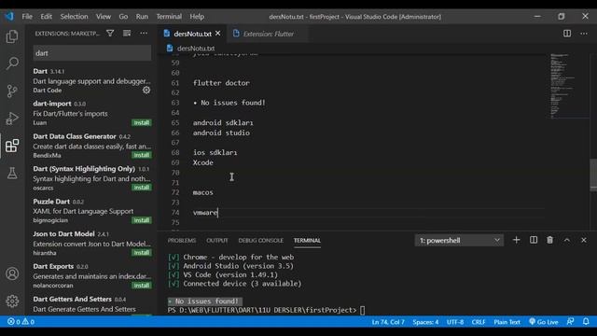
Task: Open the Accounts icon in activity bar
Action: pos(12,273)
